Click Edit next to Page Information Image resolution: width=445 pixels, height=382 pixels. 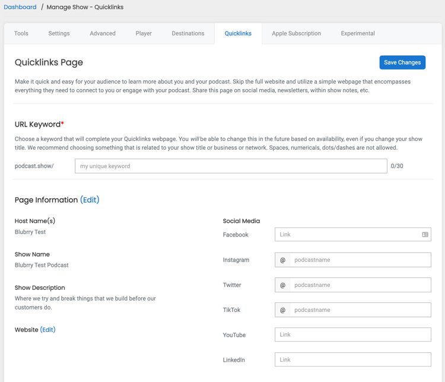90,200
